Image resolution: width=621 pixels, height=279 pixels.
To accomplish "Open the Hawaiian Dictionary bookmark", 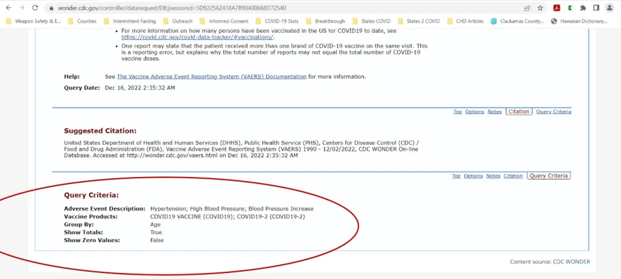I will pos(579,21).
